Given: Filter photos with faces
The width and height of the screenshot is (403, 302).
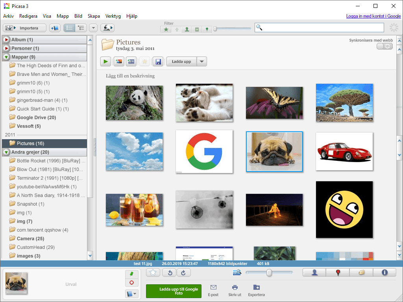Looking at the screenshot, I should click(x=187, y=29).
